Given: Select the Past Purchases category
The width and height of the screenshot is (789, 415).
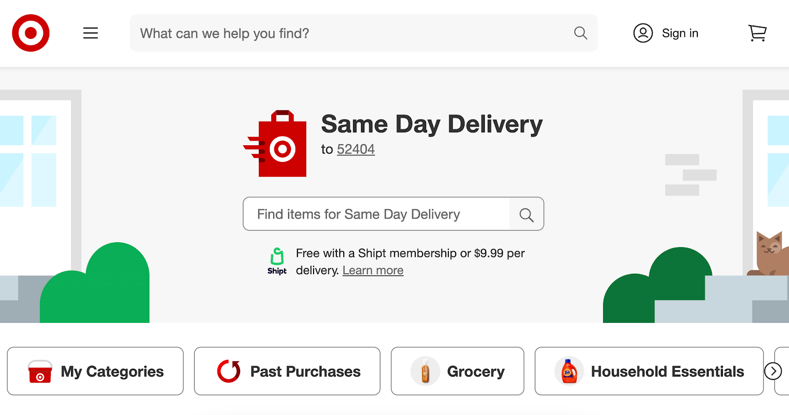Looking at the screenshot, I should (x=287, y=371).
